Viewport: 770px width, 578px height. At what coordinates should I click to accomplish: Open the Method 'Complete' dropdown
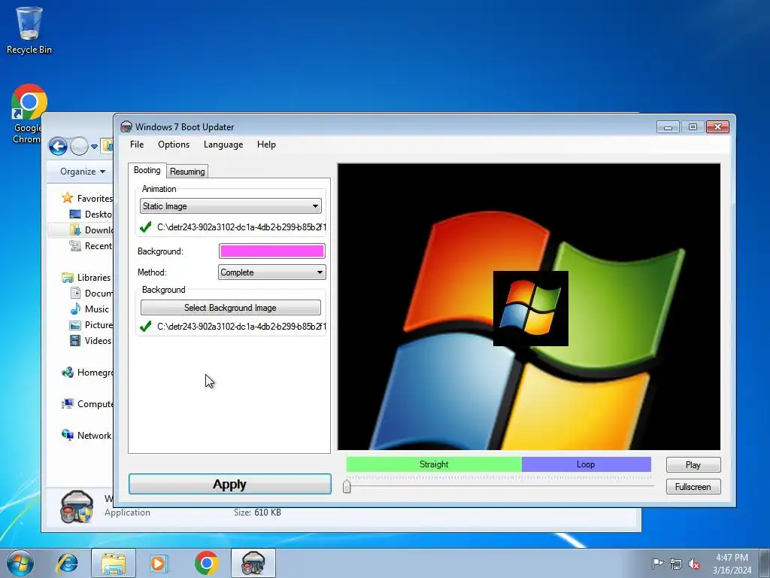pos(271,272)
